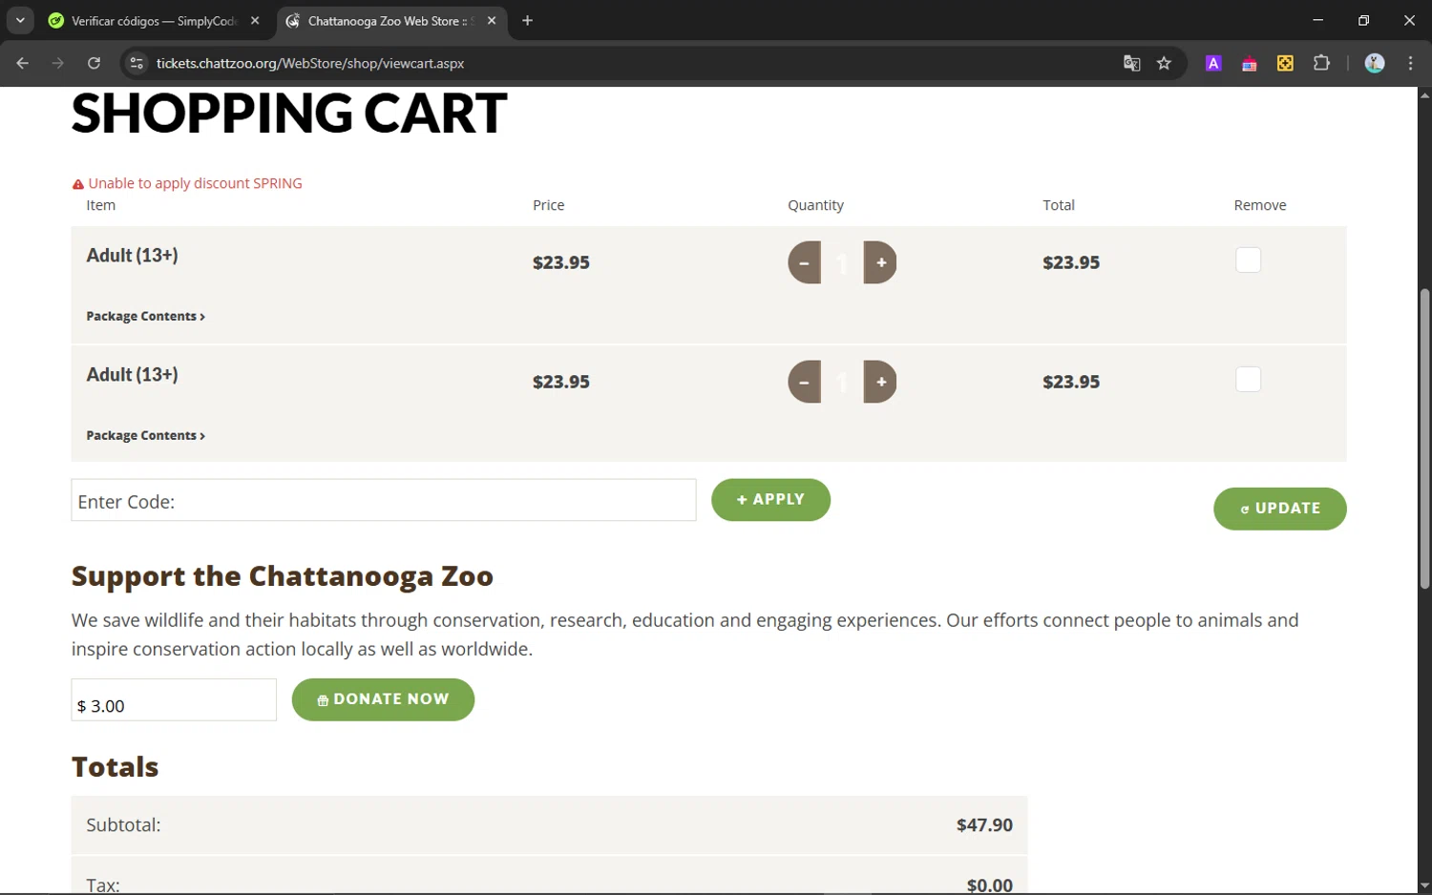Image resolution: width=1432 pixels, height=895 pixels.
Task: Go forward to the next page
Action: [58, 63]
